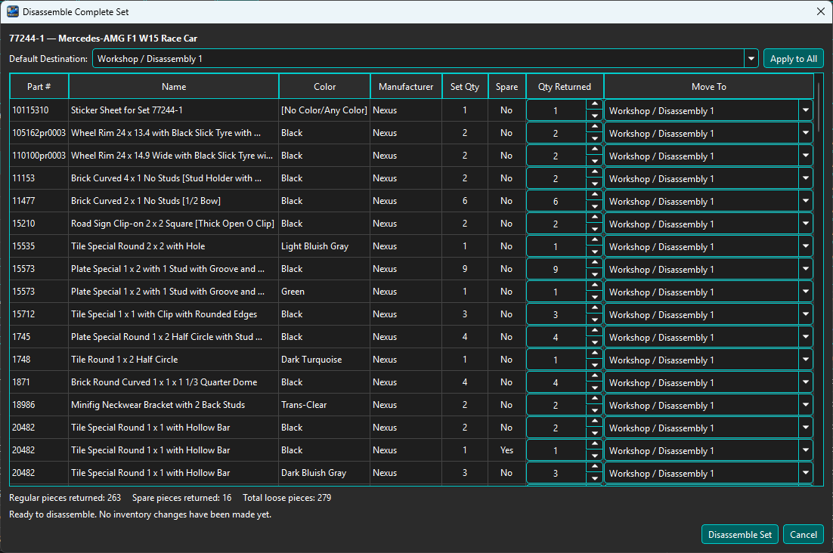Select 'Minifig Neckwear Bracket with 2 Back Studs'
The height and width of the screenshot is (553, 833).
coord(174,405)
